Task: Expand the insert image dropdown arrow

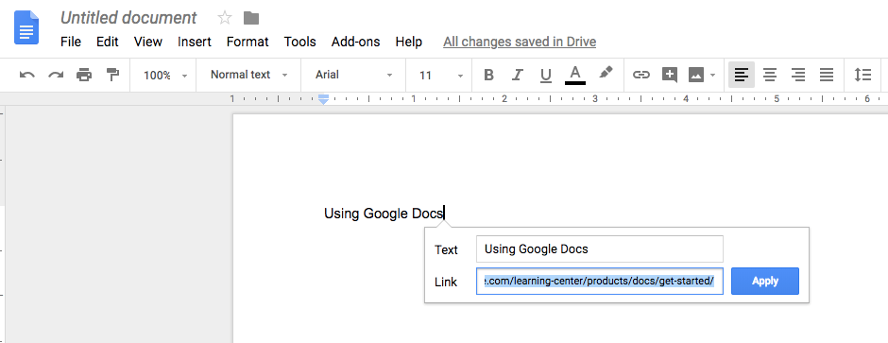Action: [712, 76]
